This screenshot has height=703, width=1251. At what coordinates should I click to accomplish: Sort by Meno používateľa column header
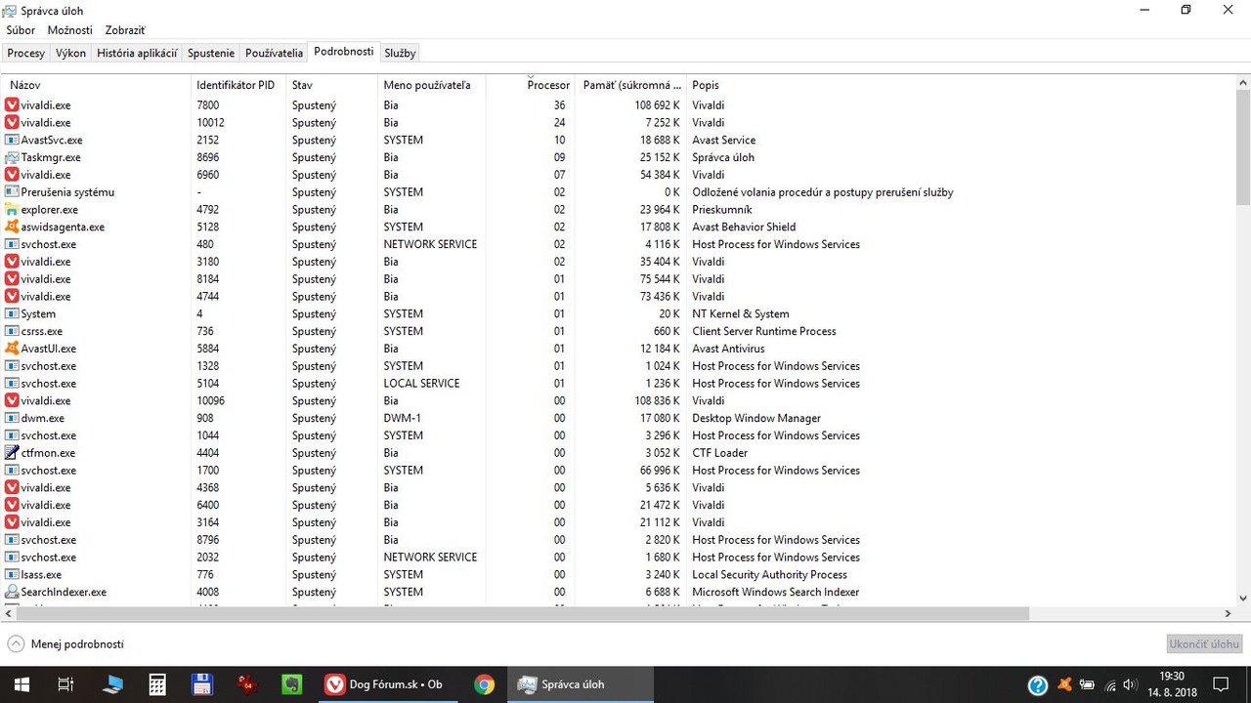tap(431, 85)
